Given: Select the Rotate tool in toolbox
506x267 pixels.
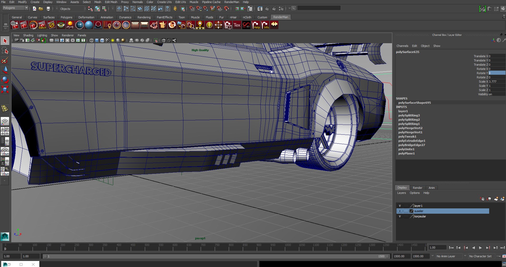Looking at the screenshot, I should click(x=5, y=79).
